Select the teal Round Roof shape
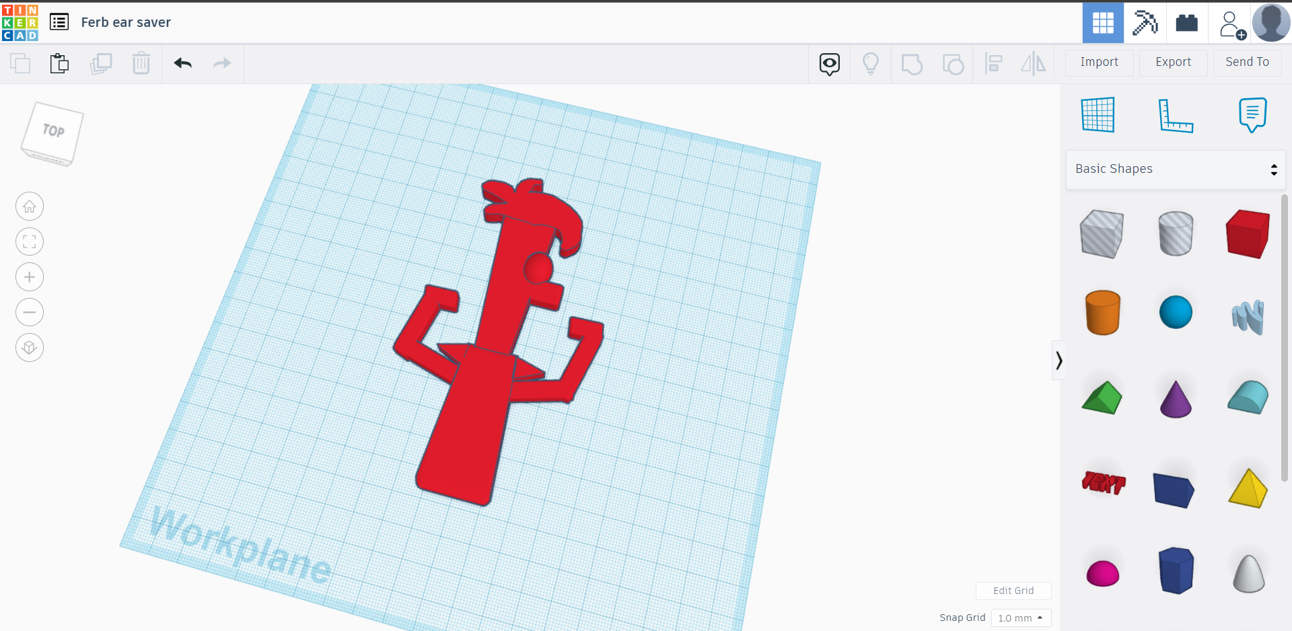1292x631 pixels. 1248,397
